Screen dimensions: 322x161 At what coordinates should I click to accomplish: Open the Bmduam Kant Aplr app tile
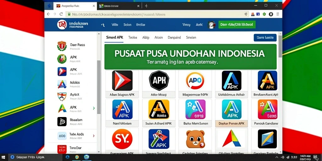pyautogui.click(x=265, y=84)
